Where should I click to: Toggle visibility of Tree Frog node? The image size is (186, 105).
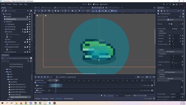tap(30, 14)
